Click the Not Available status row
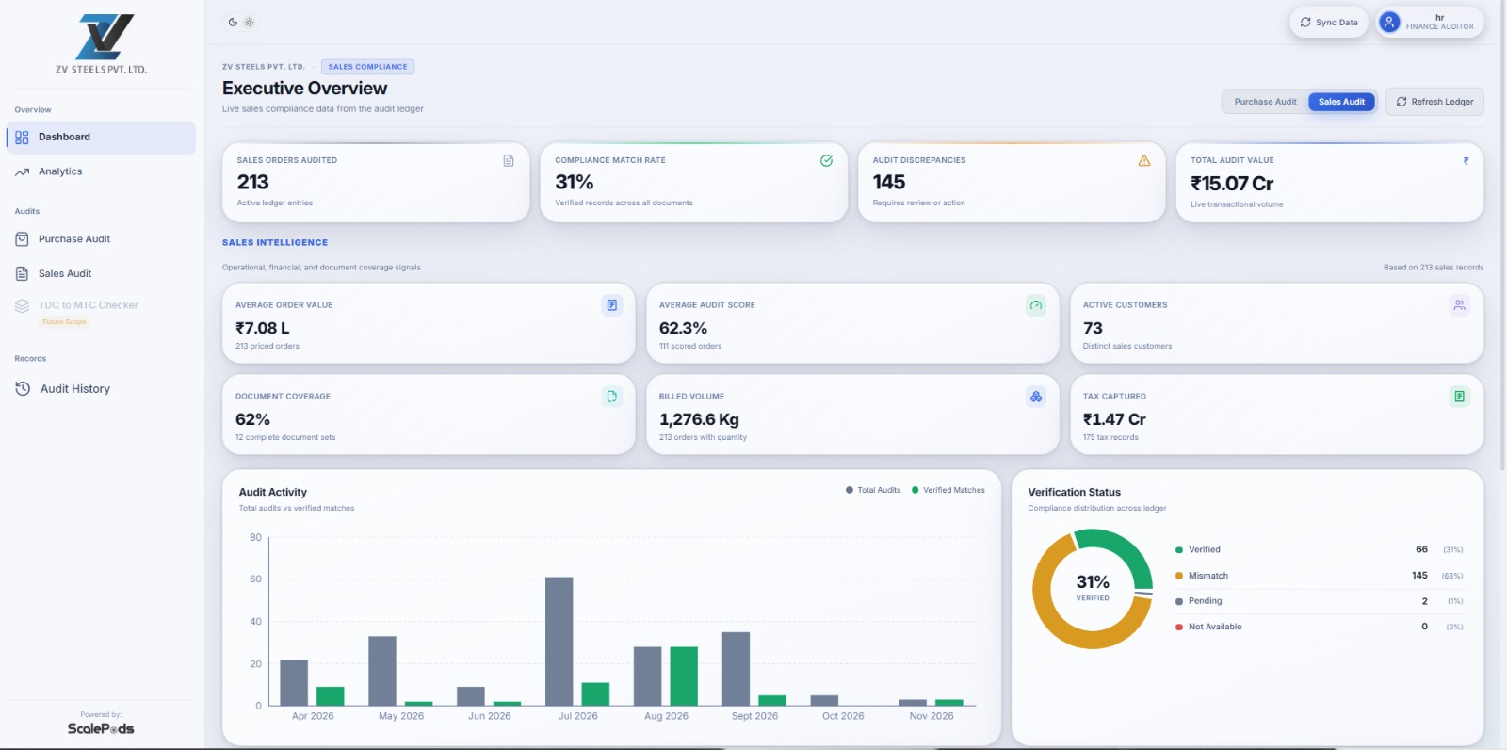This screenshot has height=750, width=1507. [x=1319, y=627]
